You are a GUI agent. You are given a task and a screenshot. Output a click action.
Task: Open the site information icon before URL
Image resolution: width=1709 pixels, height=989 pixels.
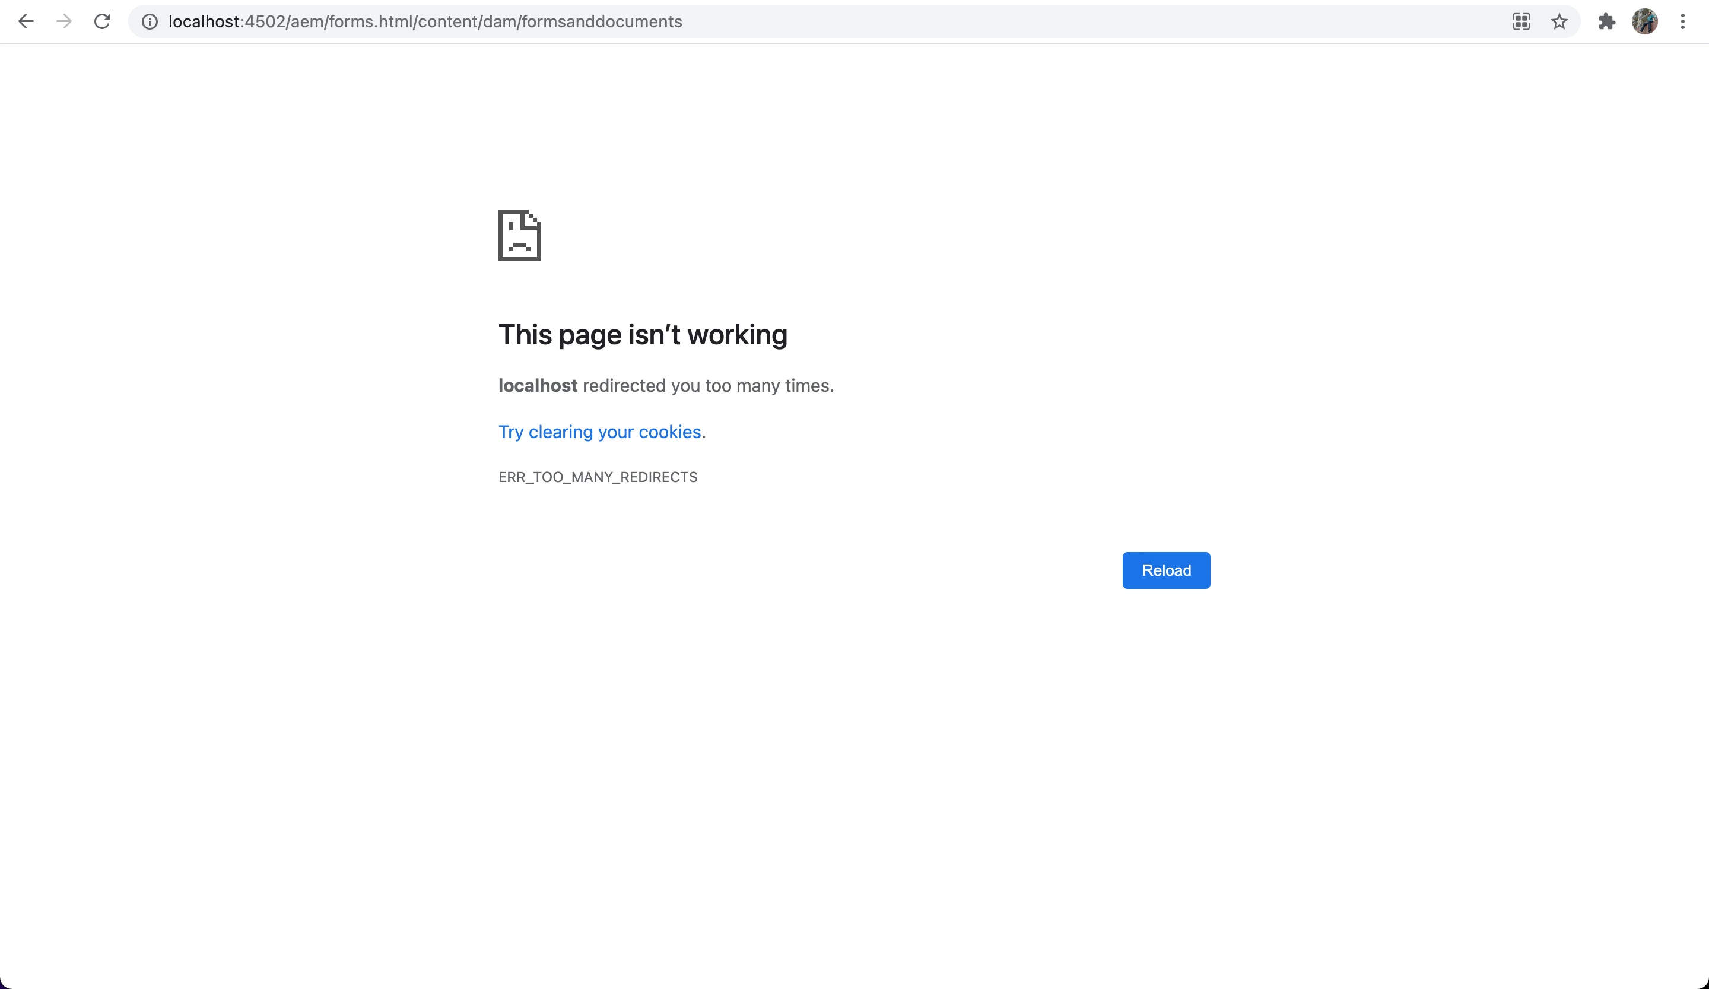[149, 22]
